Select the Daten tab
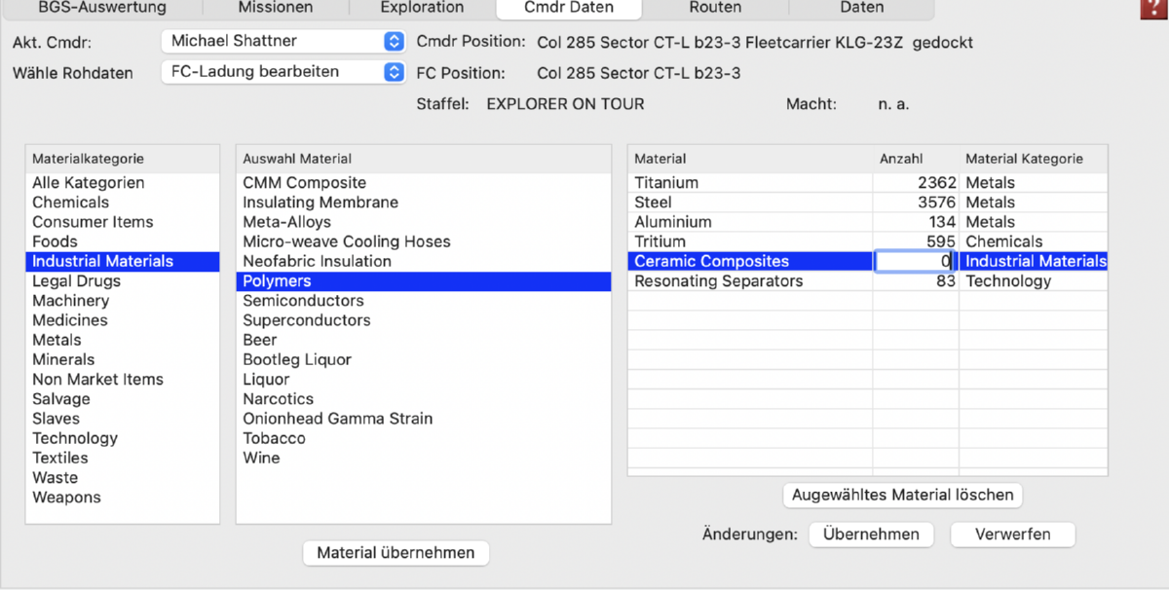 [861, 8]
